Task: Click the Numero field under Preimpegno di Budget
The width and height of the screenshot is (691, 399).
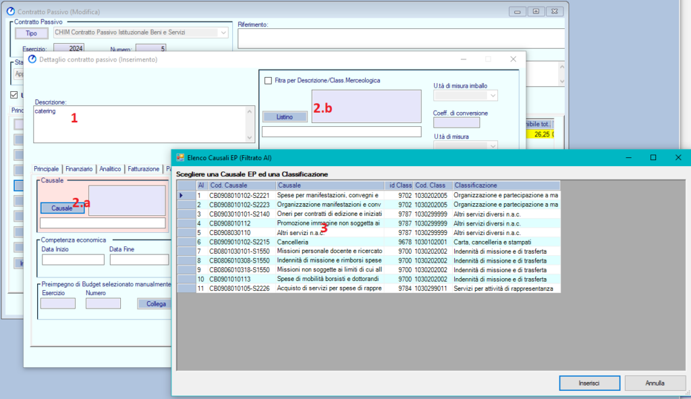Action: (x=103, y=303)
